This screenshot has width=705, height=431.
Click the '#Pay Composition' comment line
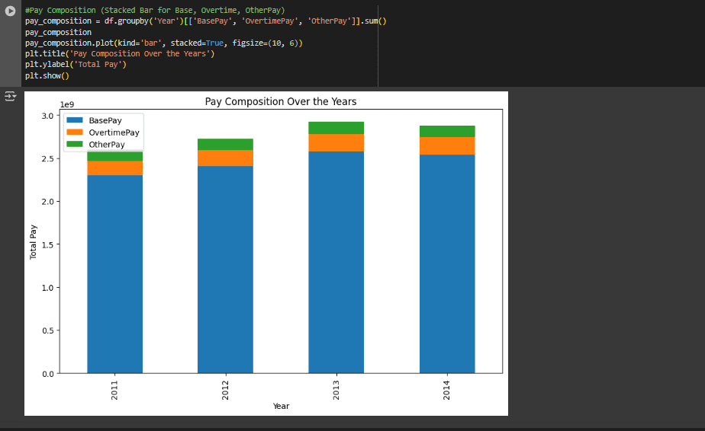155,10
